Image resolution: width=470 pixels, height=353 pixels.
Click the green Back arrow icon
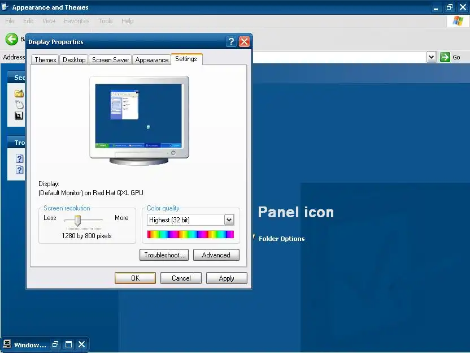(12, 39)
